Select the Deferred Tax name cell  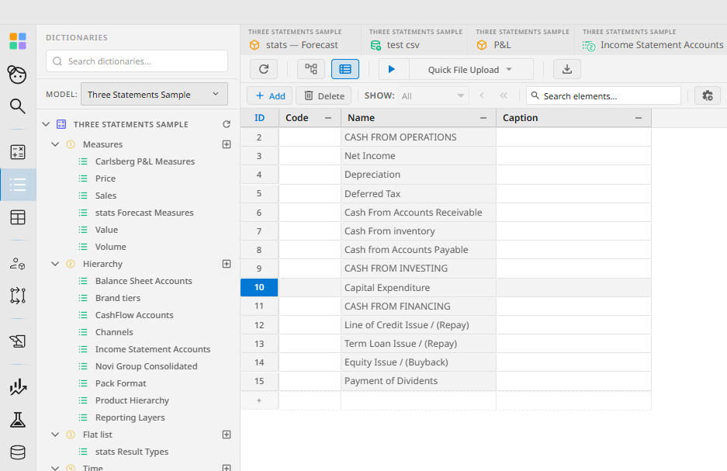point(418,194)
